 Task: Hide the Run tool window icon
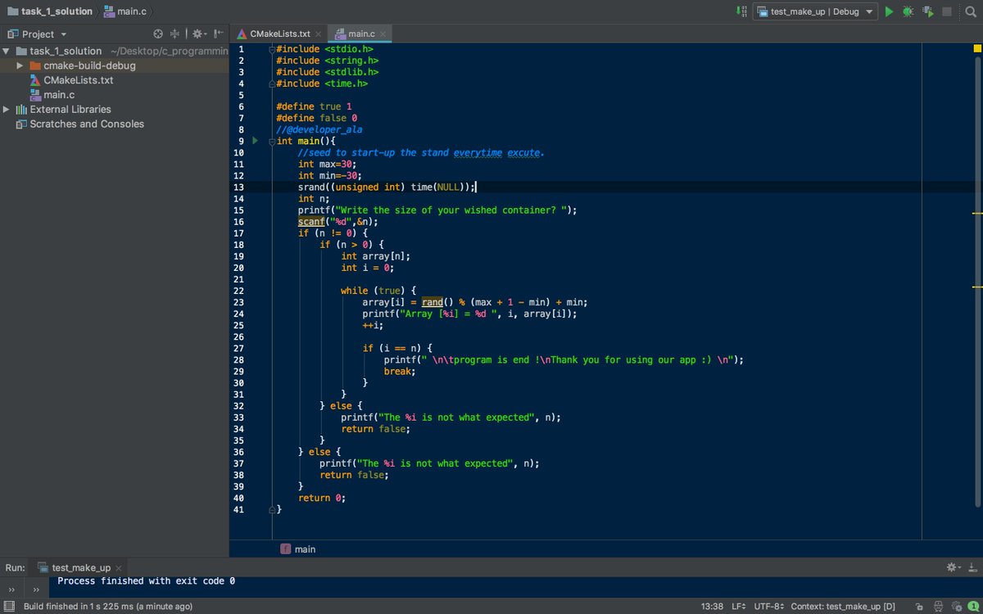coord(971,567)
